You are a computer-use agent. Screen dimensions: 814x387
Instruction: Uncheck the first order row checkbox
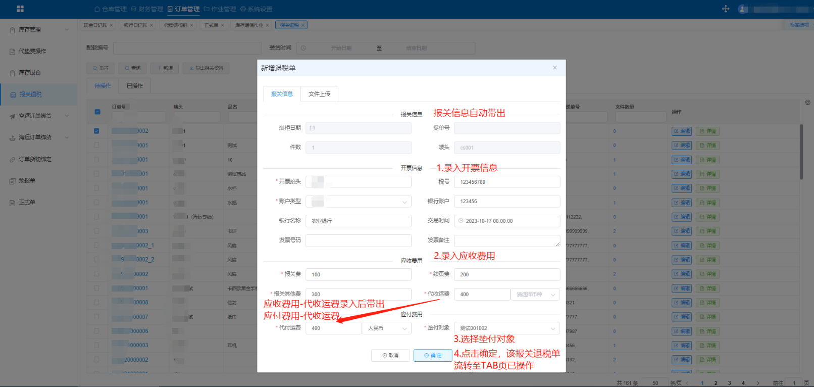click(x=96, y=131)
